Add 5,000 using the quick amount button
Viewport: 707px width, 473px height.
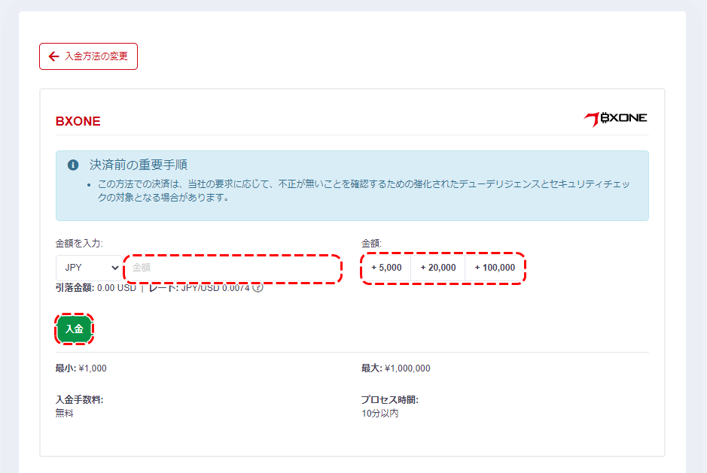386,268
